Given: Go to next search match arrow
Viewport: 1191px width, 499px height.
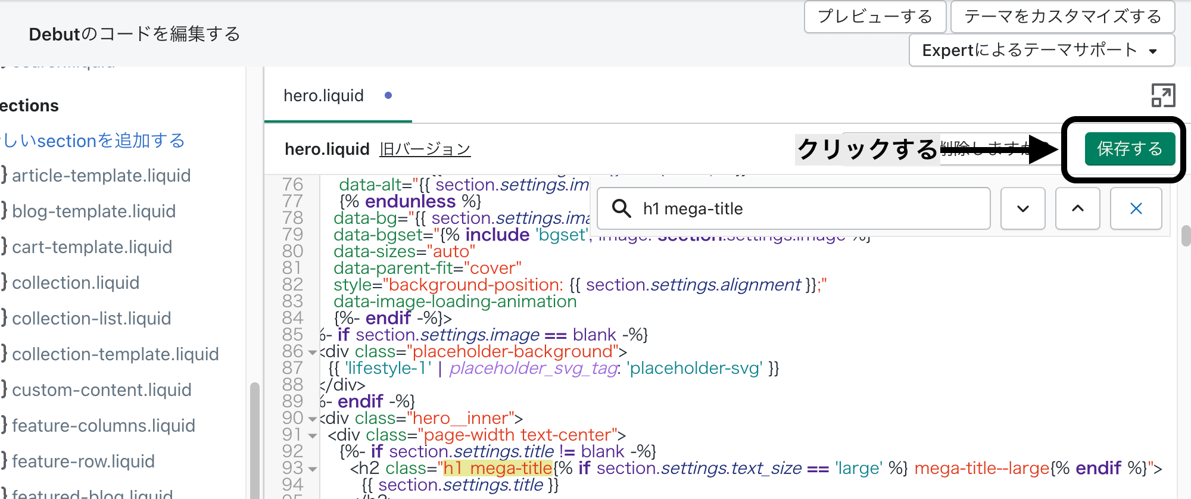Looking at the screenshot, I should (x=1022, y=208).
